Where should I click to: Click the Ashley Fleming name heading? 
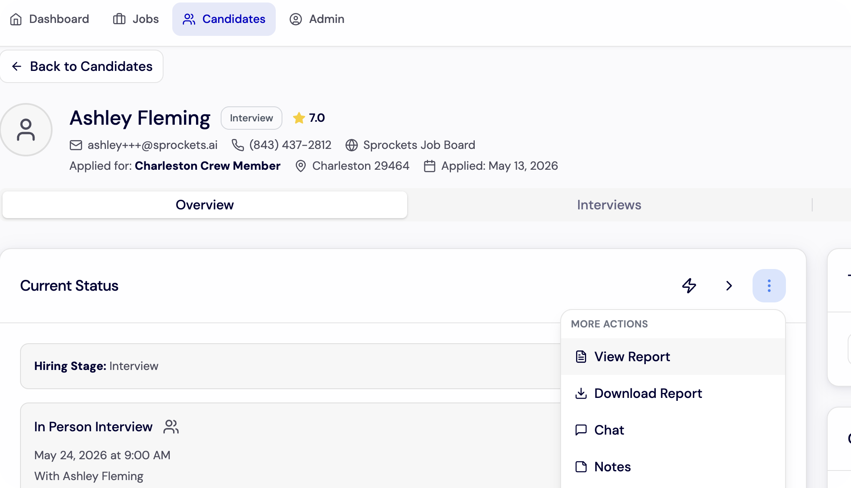tap(140, 118)
